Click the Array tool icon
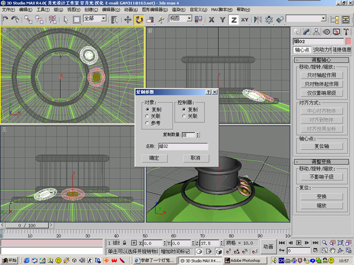Screen dimensions: 354x265 tap(269, 20)
